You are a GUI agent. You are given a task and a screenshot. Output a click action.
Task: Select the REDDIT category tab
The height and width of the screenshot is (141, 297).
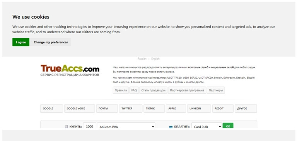click(x=223, y=108)
